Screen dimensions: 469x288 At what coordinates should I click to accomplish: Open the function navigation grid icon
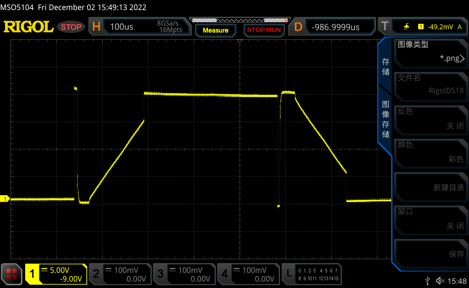11,274
